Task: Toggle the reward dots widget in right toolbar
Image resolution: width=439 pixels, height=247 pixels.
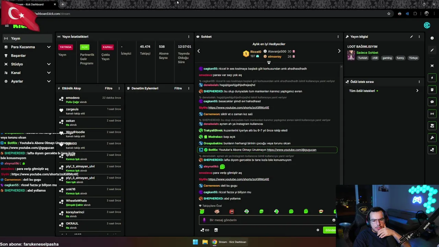Action: click(x=432, y=150)
